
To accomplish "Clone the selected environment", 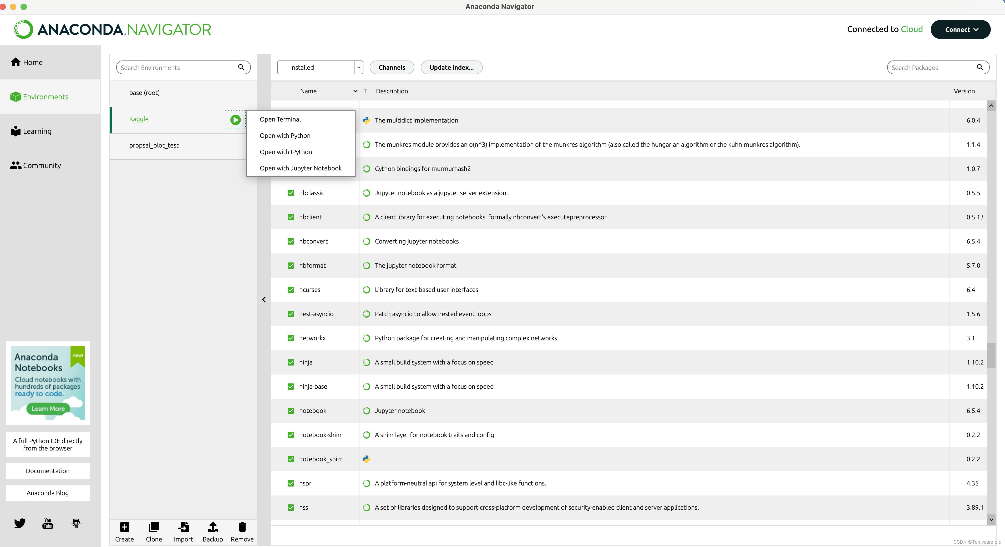I will tap(154, 532).
